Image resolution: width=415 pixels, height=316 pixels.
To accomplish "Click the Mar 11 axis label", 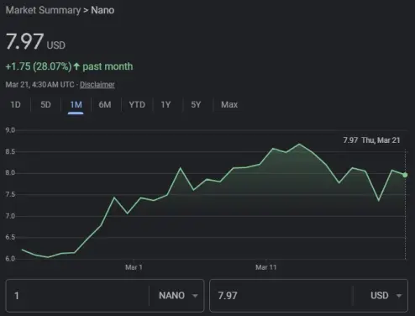I will (x=266, y=267).
